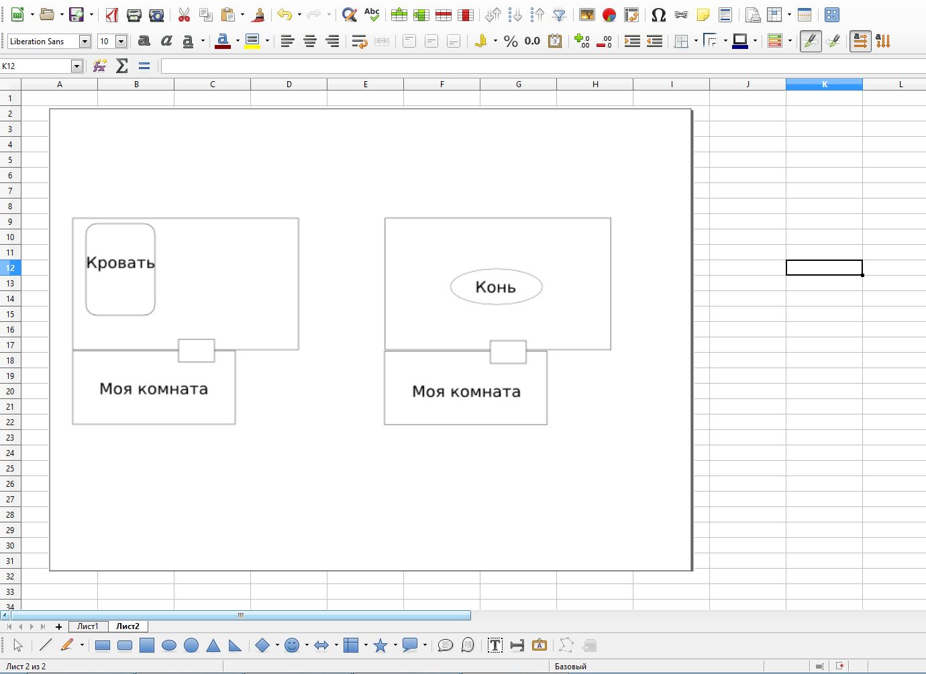The width and height of the screenshot is (926, 674).
Task: Select the Text Box drawing tool
Action: pos(495,646)
